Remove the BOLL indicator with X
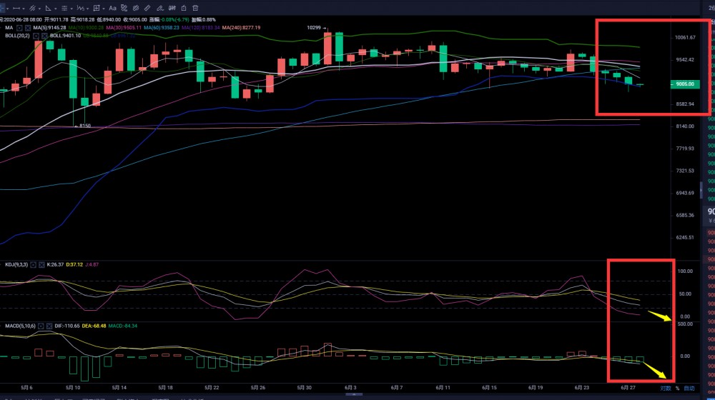This screenshot has width=715, height=400. [x=44, y=35]
